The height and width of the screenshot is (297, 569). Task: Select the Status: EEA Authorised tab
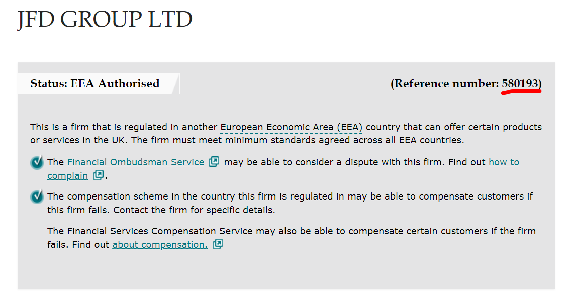tap(95, 84)
